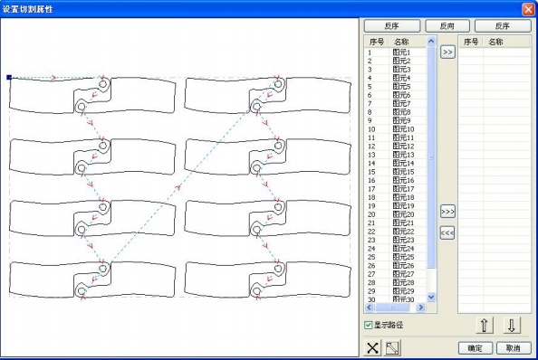The height and width of the screenshot is (360, 538).
Task: Select row 图元4
Action: click(x=396, y=78)
